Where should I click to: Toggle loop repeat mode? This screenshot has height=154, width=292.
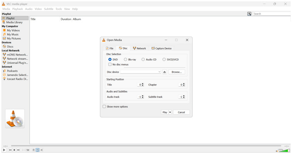(38, 150)
